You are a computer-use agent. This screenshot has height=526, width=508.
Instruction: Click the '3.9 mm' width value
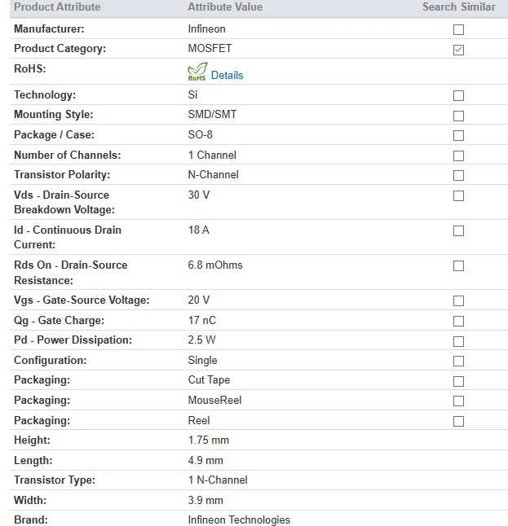pyautogui.click(x=205, y=500)
